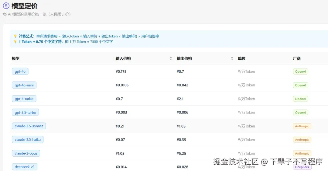Screen dimensions: 328x171
Task: Sort by 输出价格 using sort arrows
Action: pos(232,58)
